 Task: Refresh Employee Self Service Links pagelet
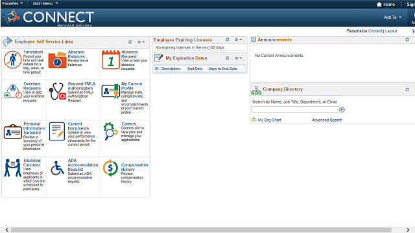click(x=130, y=41)
